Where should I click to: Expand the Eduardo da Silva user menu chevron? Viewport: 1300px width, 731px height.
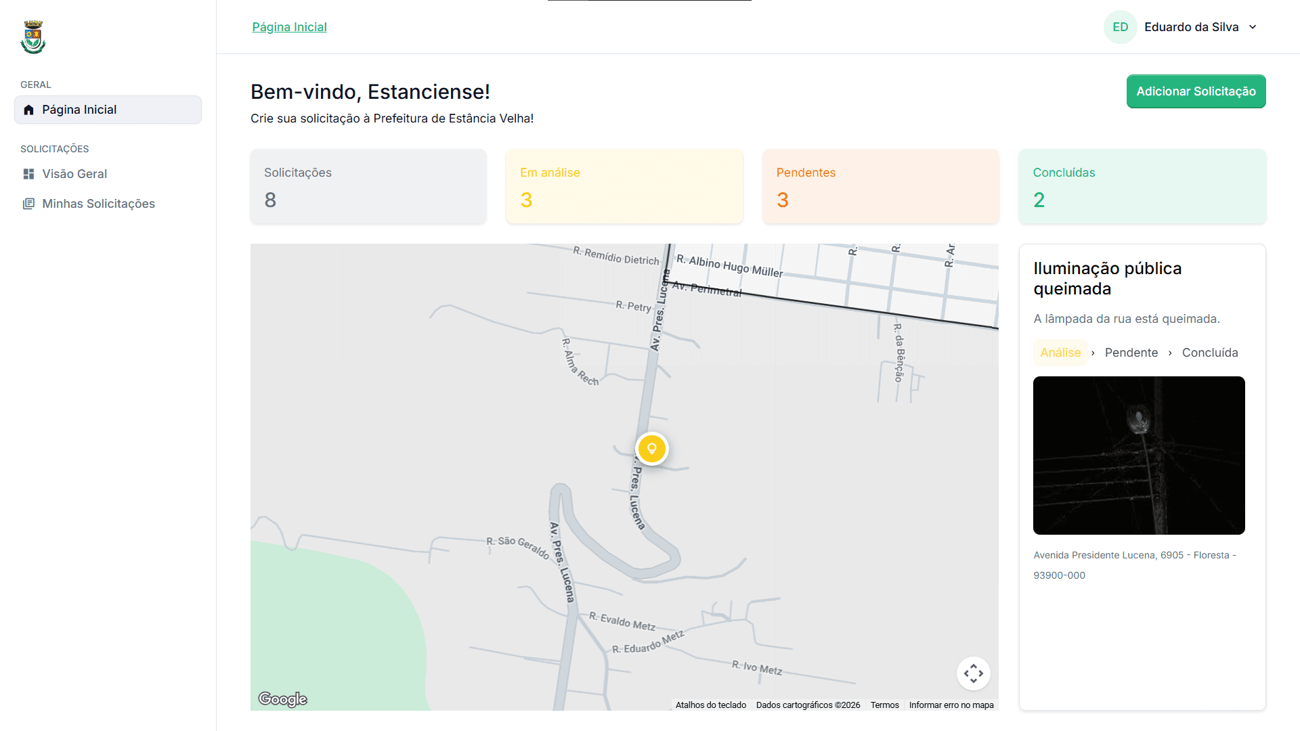tap(1253, 27)
